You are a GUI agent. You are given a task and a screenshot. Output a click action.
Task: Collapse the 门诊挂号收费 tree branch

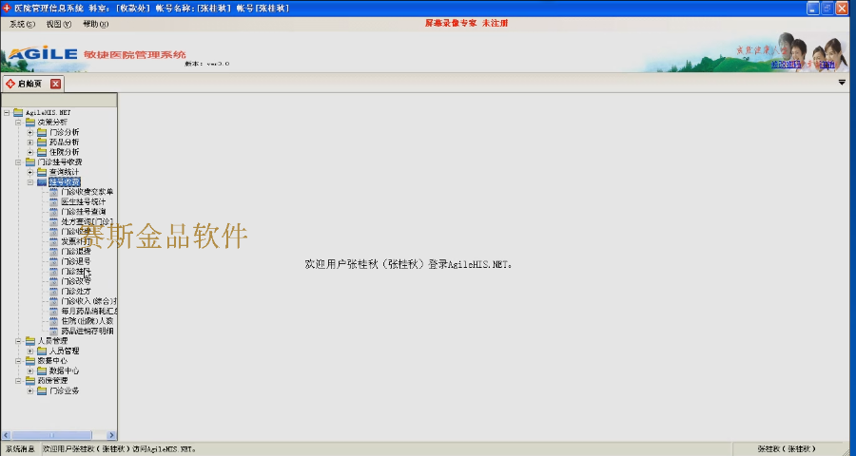pyautogui.click(x=19, y=162)
